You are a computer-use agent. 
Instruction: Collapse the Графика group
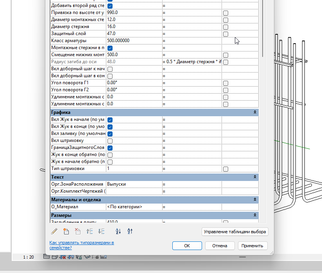(255, 112)
